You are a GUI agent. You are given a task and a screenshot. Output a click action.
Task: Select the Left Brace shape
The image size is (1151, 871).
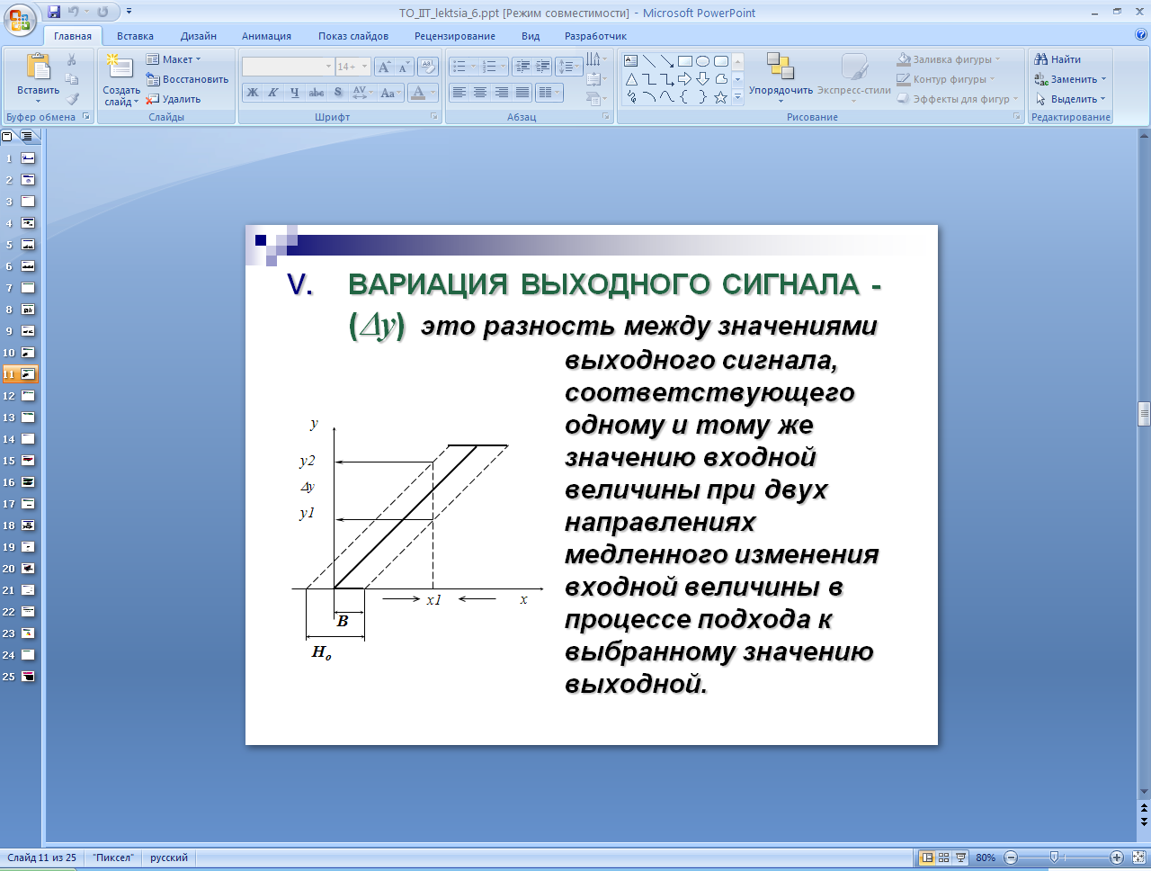pos(685,97)
